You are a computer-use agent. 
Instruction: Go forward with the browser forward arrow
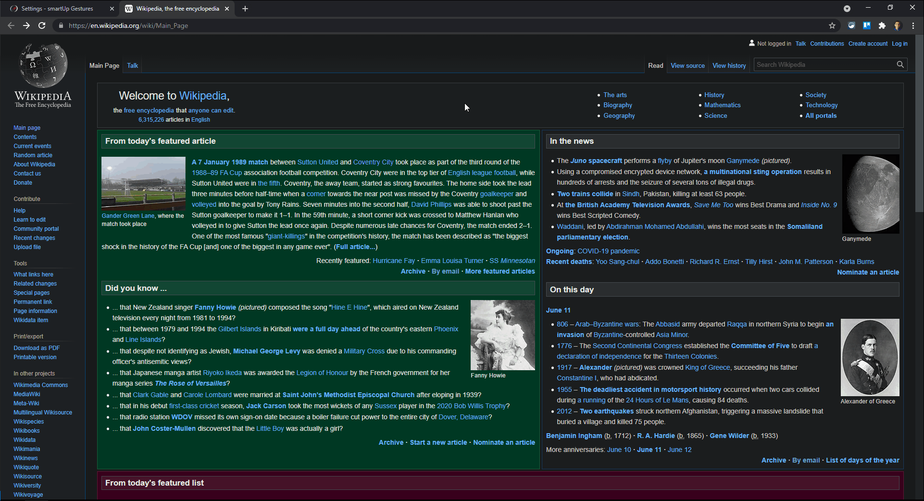pyautogui.click(x=26, y=25)
